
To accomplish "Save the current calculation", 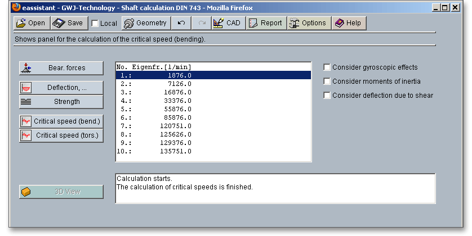I will [68, 23].
